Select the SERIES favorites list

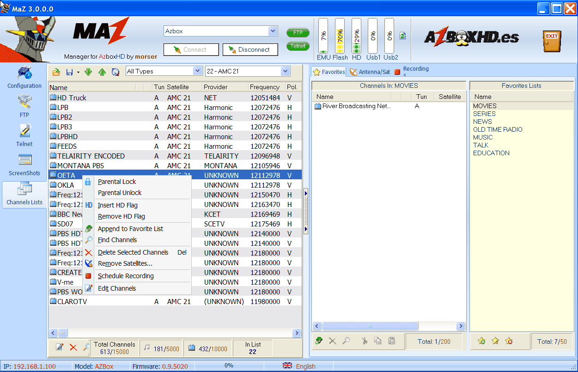(484, 114)
